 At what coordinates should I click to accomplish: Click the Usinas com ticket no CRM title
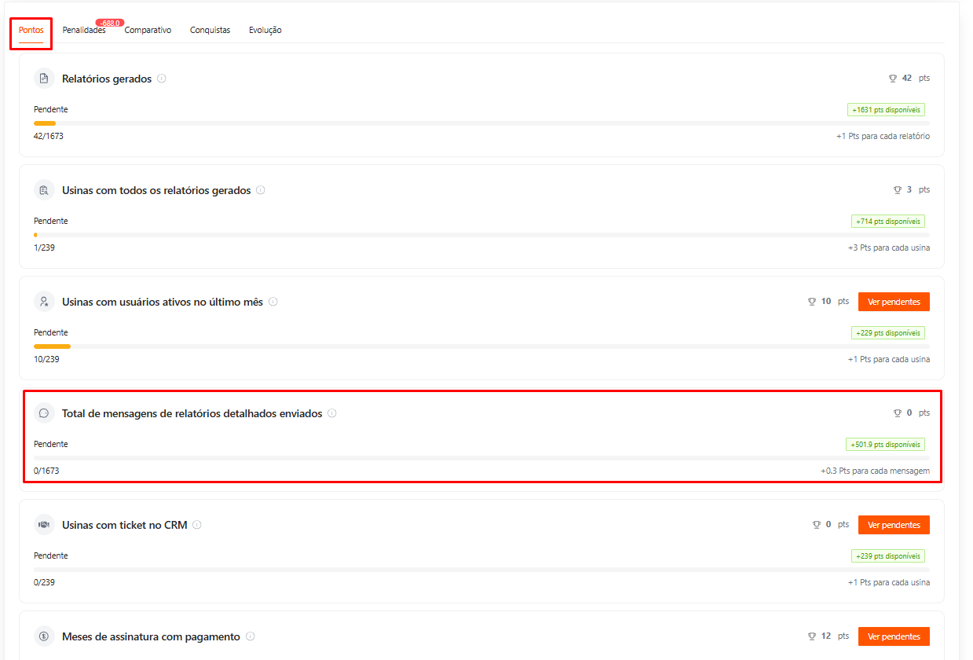(x=125, y=525)
